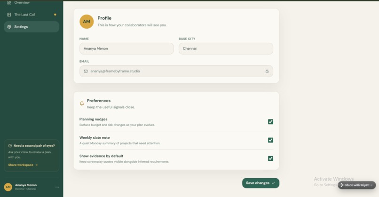
Task: Select the Settings sidebar item
Action: [x=32, y=27]
